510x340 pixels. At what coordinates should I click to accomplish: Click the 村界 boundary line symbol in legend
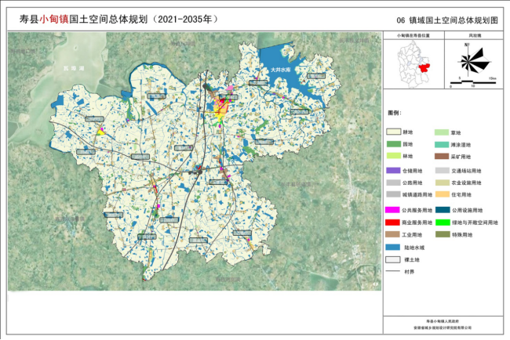(395, 272)
